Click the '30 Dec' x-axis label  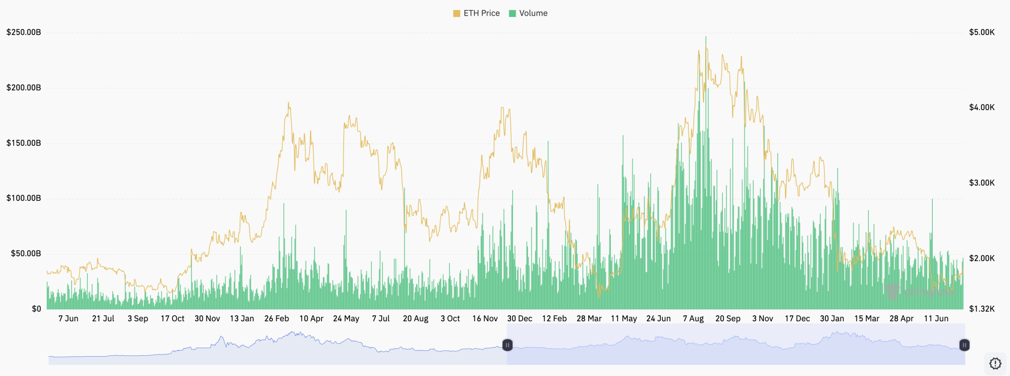pyautogui.click(x=520, y=319)
